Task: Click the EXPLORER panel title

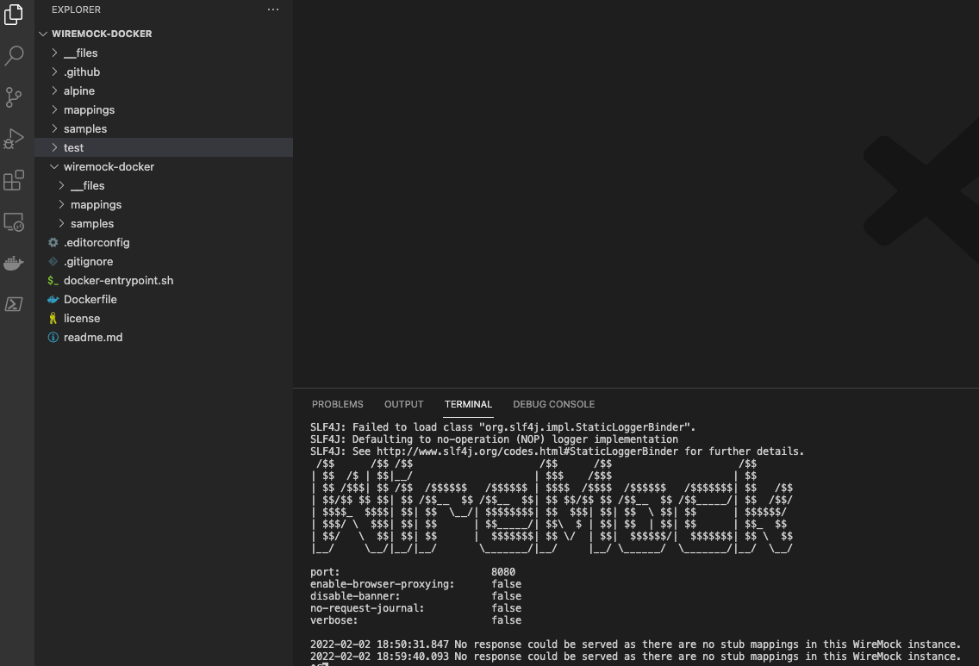Action: (x=76, y=9)
